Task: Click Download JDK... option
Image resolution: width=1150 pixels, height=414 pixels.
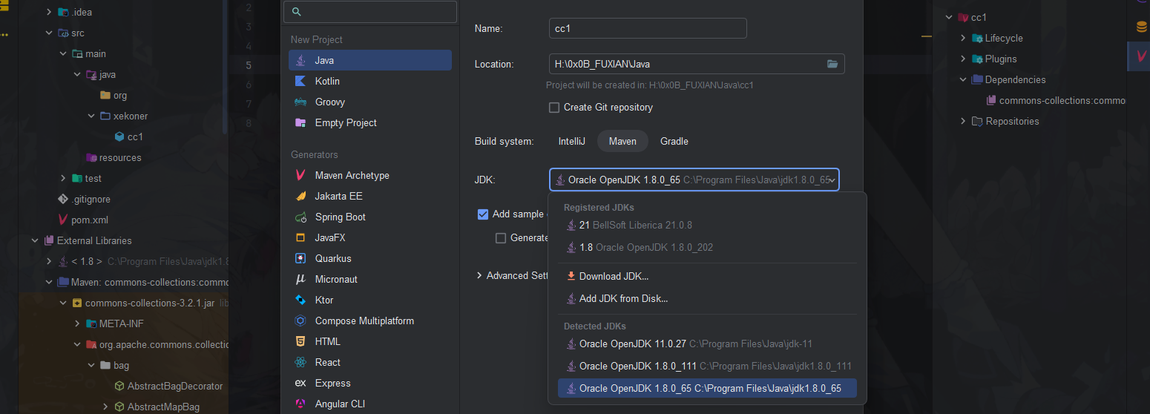Action: [707, 276]
